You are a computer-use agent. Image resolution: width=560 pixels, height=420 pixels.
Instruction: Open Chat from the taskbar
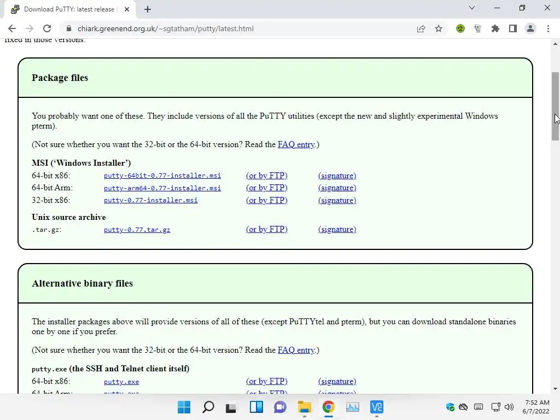(281, 407)
